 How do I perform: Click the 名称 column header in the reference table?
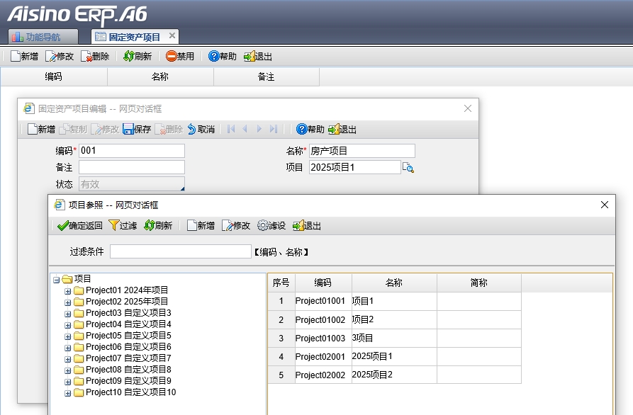click(x=393, y=283)
